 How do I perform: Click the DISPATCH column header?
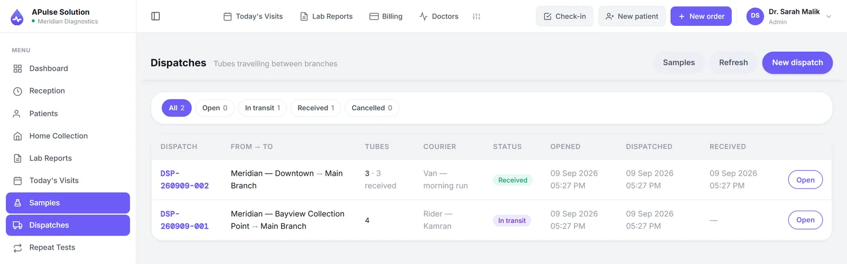(179, 147)
